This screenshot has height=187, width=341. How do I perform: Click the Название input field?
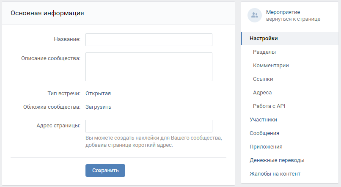coord(148,39)
